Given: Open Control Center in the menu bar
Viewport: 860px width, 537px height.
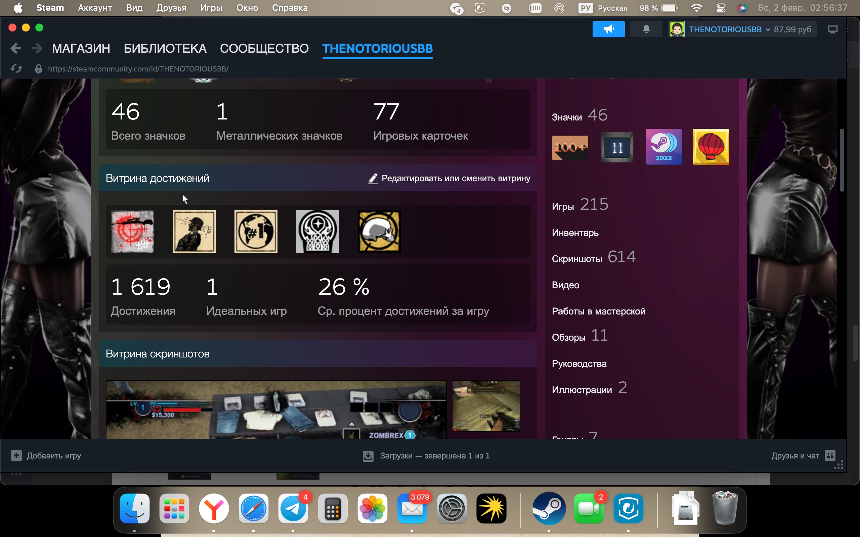Looking at the screenshot, I should pyautogui.click(x=721, y=8).
